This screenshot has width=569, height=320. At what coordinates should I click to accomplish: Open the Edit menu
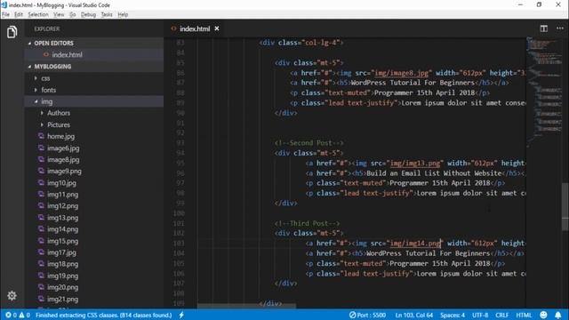point(19,14)
